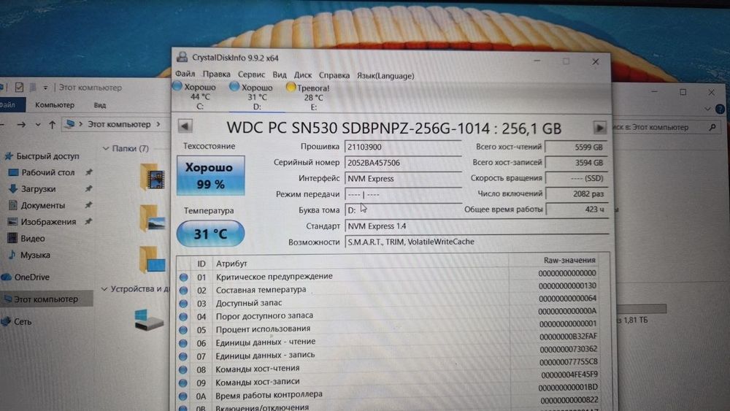Click total host reads value 5599 GB

(577, 147)
